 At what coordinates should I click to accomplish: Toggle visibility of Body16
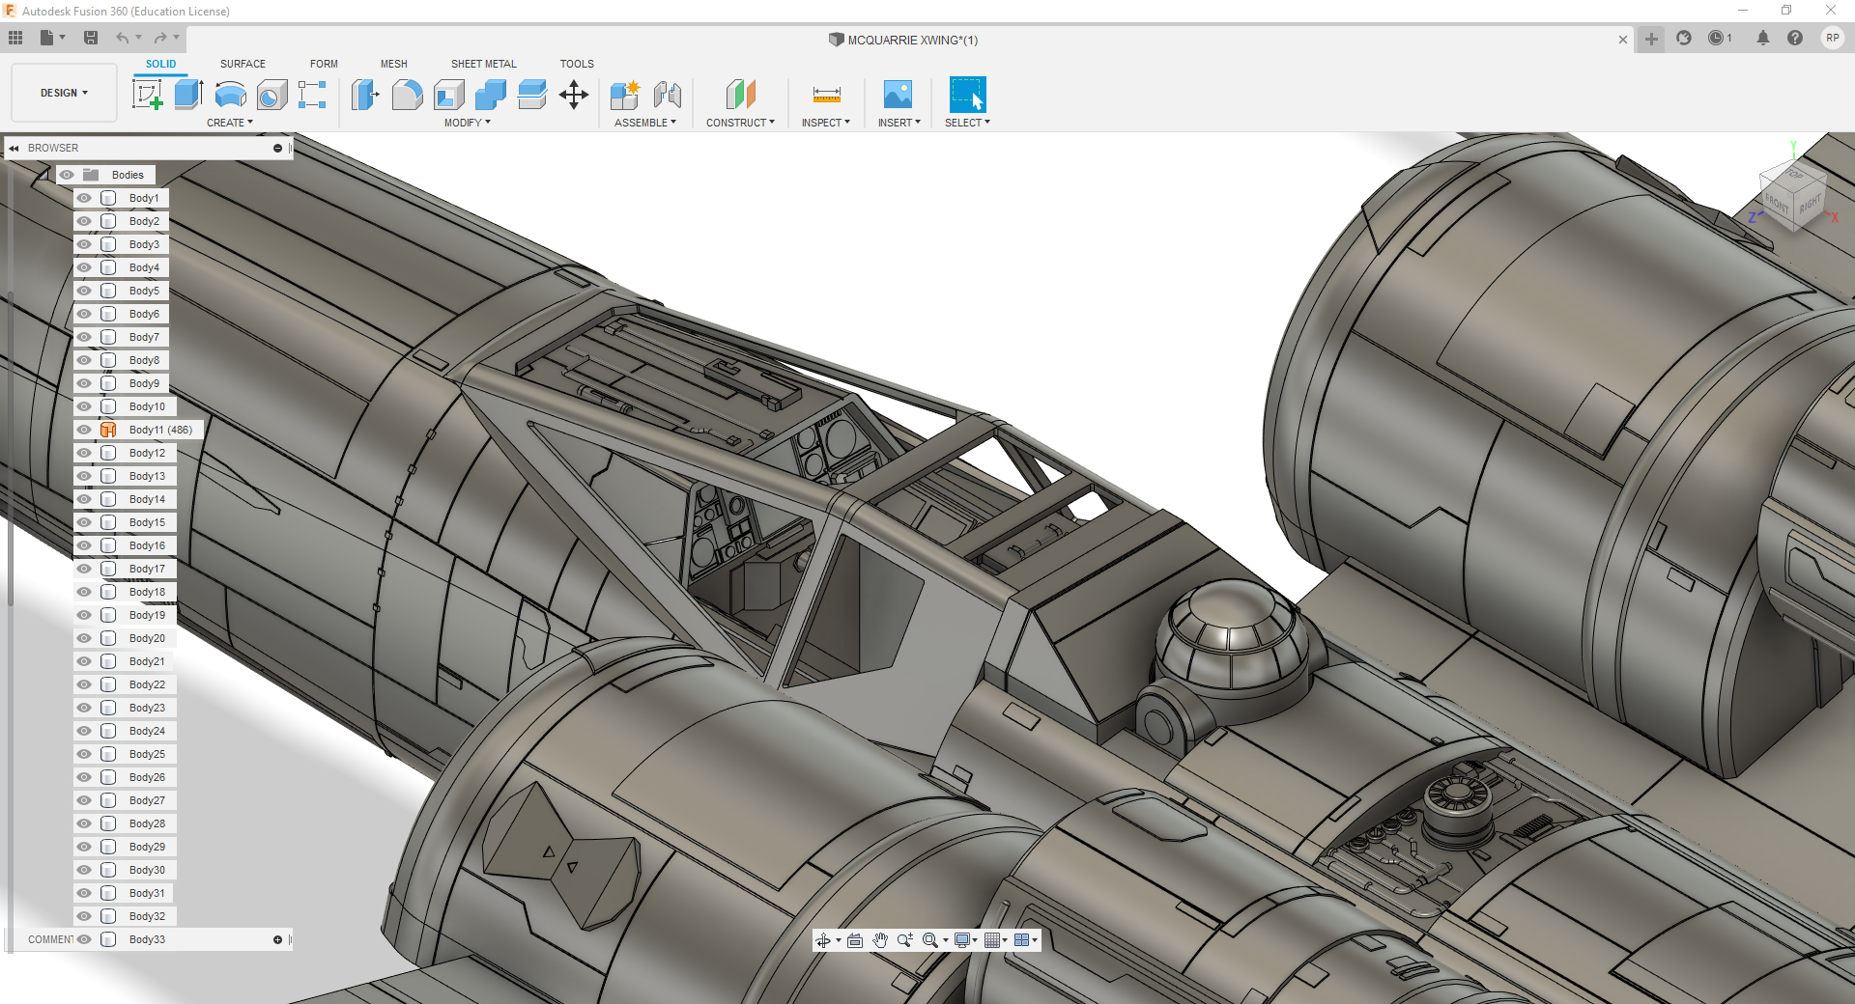(84, 545)
